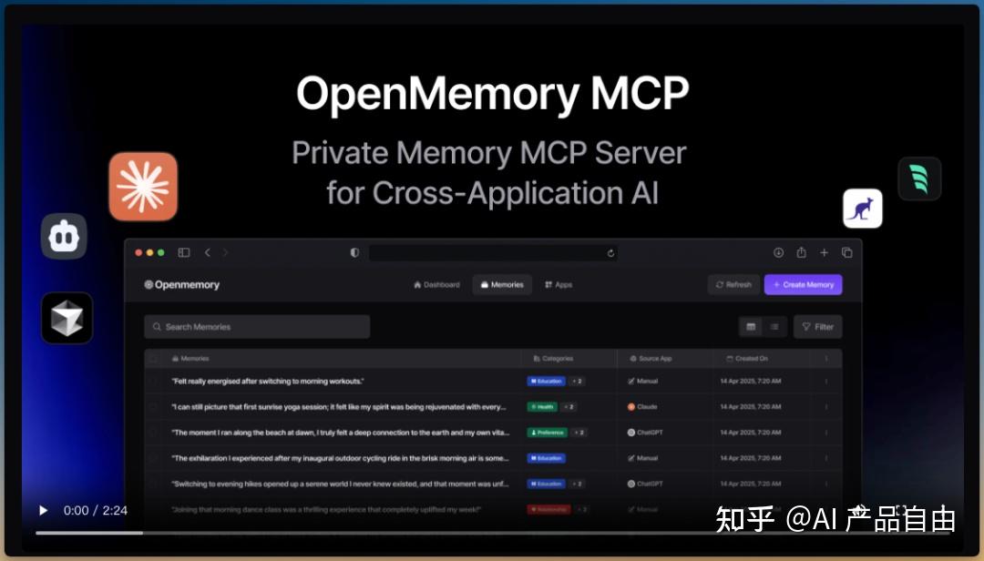The width and height of the screenshot is (984, 561).
Task: Click Education badge in morning workouts row
Action: click(546, 381)
